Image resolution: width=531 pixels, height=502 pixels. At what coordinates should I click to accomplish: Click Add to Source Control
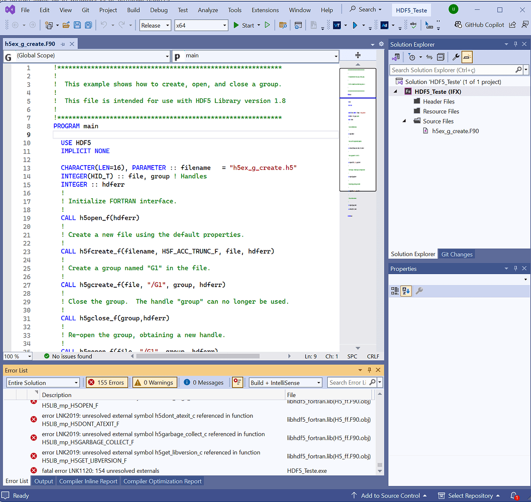389,495
